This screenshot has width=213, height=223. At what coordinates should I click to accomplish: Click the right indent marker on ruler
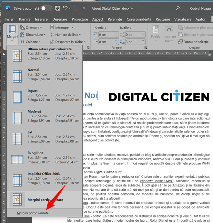(210, 54)
